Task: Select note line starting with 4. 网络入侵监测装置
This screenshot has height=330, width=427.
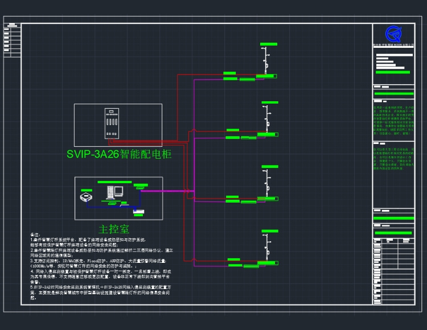Action: 101,271
